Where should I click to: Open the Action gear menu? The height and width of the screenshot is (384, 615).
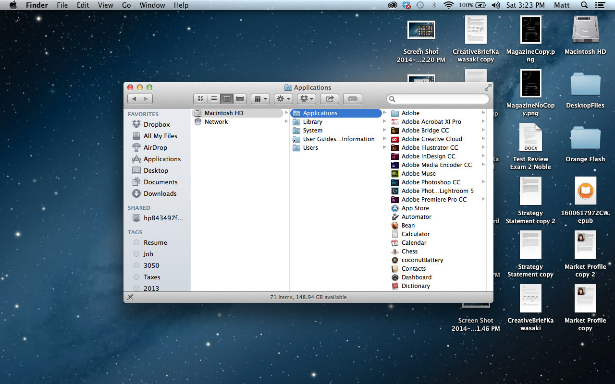pos(283,99)
